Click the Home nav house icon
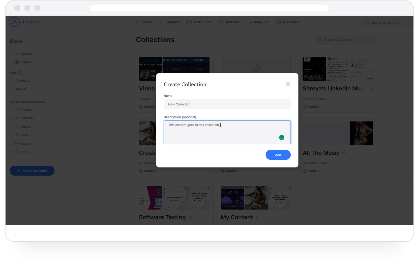 [x=138, y=22]
